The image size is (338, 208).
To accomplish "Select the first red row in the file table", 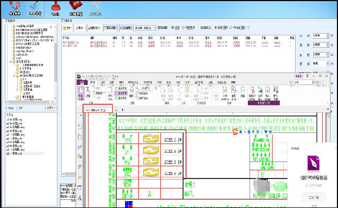I will [x=178, y=42].
